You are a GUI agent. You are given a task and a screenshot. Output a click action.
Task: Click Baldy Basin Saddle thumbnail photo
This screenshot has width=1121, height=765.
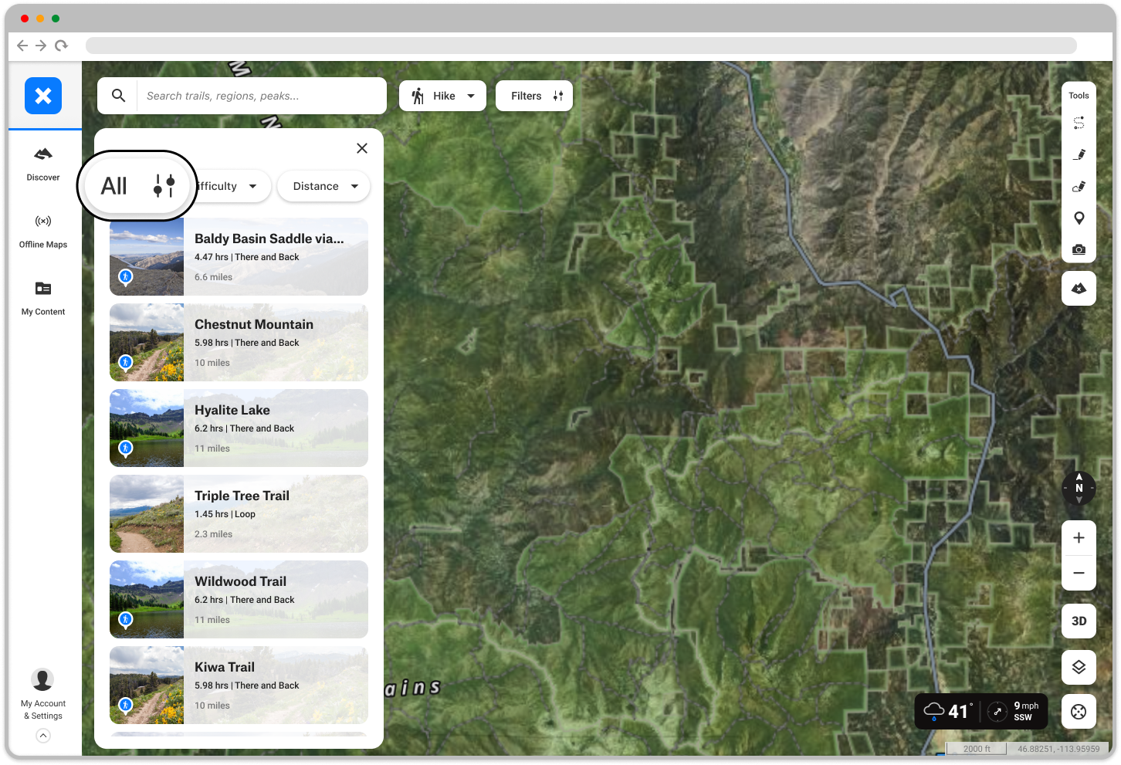(147, 257)
